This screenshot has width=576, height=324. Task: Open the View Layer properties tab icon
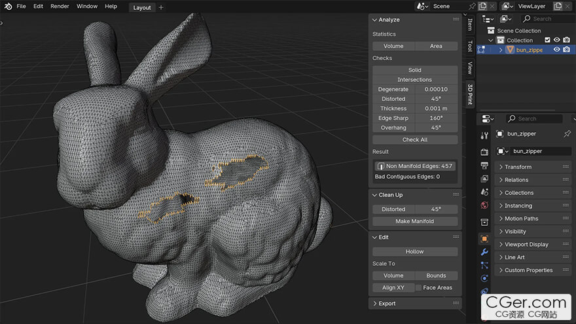coord(484,179)
